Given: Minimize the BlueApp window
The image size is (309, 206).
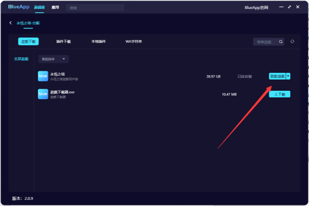Looking at the screenshot, I should (x=281, y=7).
